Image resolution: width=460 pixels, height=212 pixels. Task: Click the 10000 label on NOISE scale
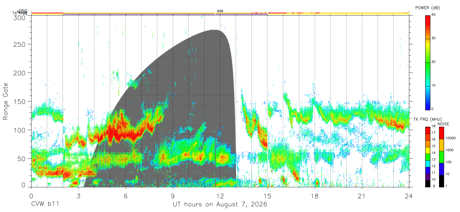click(451, 138)
